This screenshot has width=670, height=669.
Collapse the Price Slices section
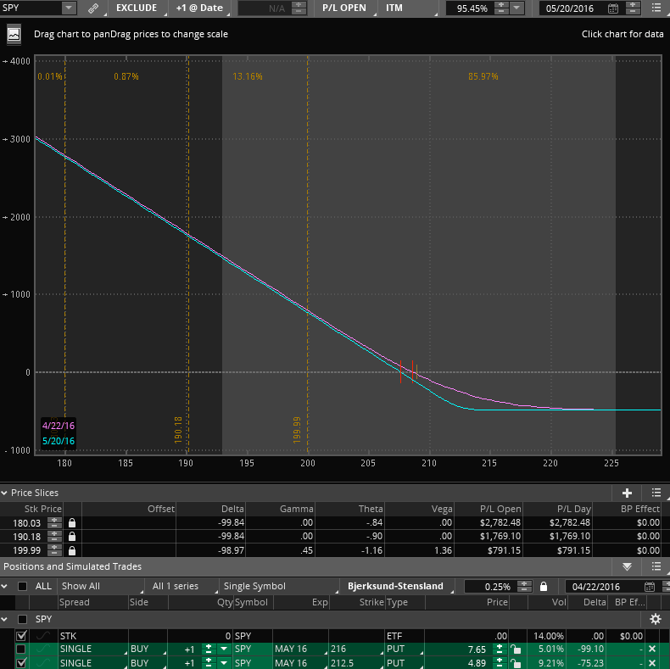point(7,493)
